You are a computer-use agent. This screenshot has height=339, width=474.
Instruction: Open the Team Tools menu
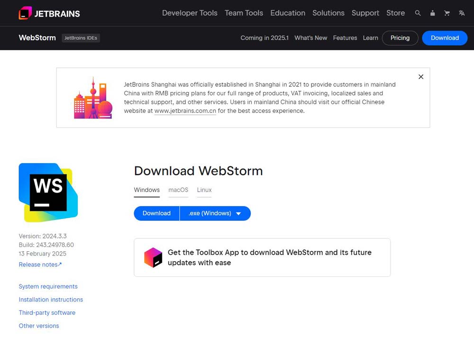[x=244, y=13]
